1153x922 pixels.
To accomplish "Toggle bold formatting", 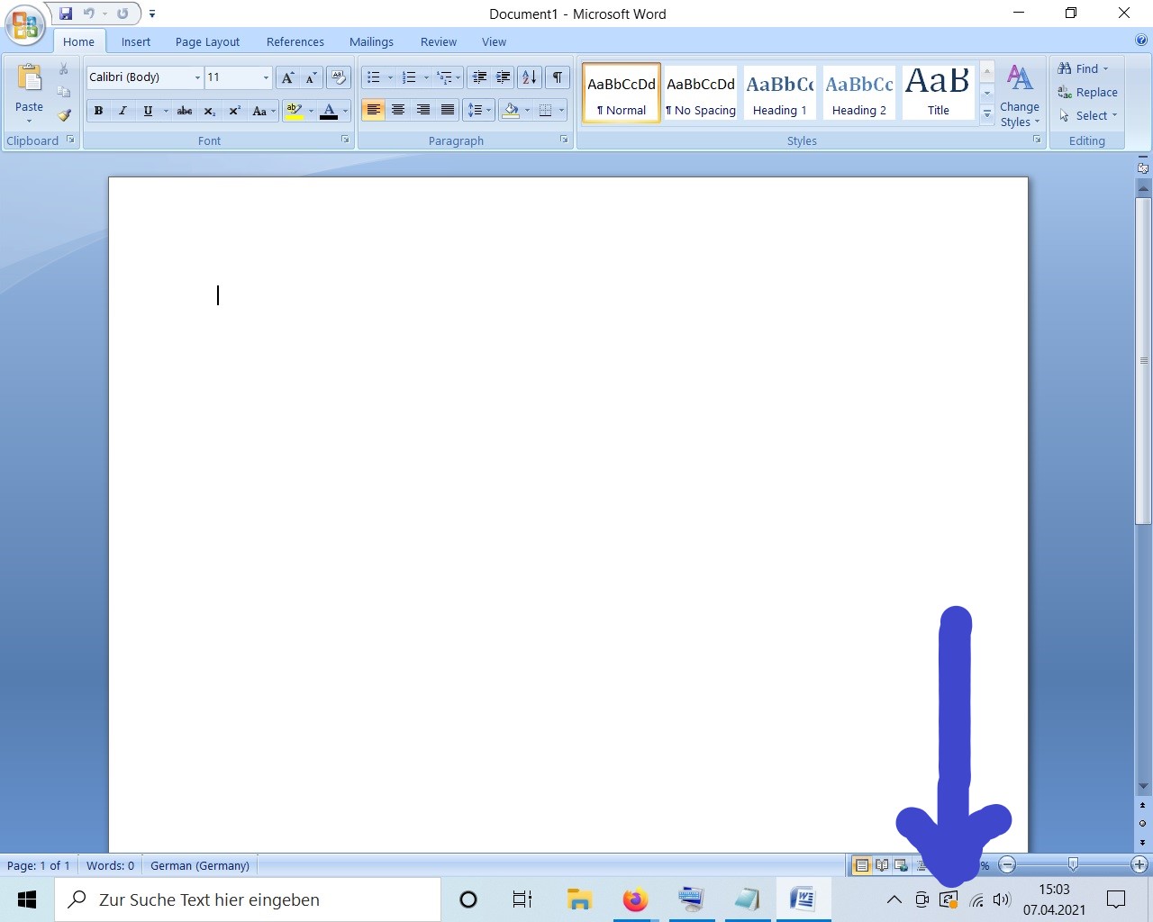I will pyautogui.click(x=98, y=111).
